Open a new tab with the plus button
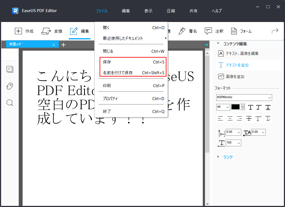The height and width of the screenshot is (207, 285). pyautogui.click(x=63, y=44)
